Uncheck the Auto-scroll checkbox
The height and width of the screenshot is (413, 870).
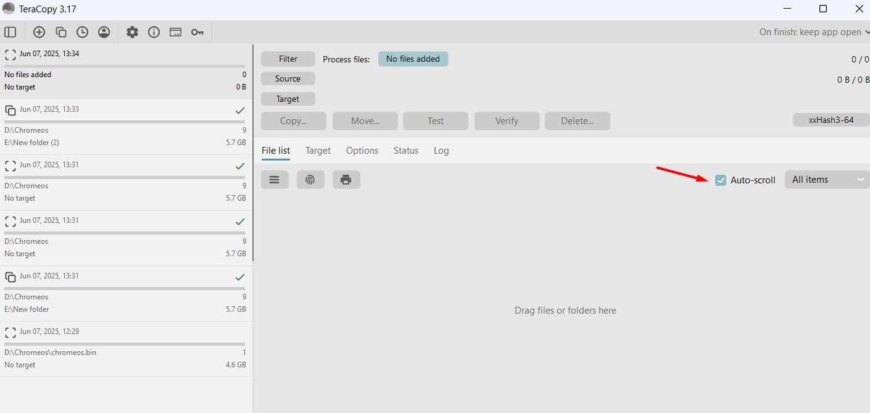point(721,180)
